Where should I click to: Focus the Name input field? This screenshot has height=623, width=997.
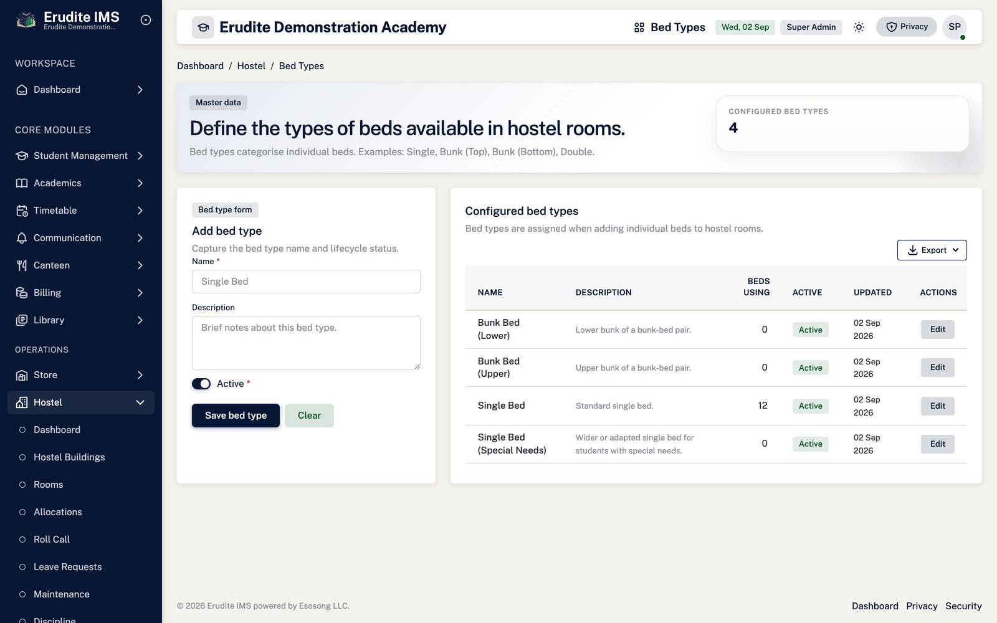click(x=306, y=282)
